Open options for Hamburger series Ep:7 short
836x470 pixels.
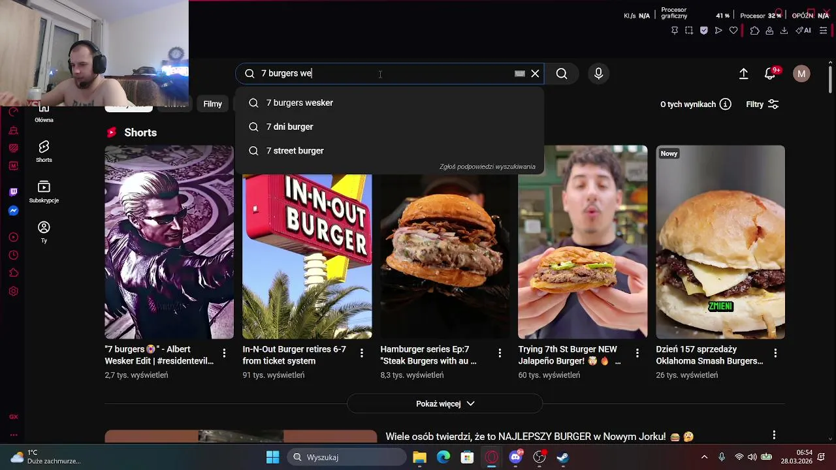pos(500,353)
